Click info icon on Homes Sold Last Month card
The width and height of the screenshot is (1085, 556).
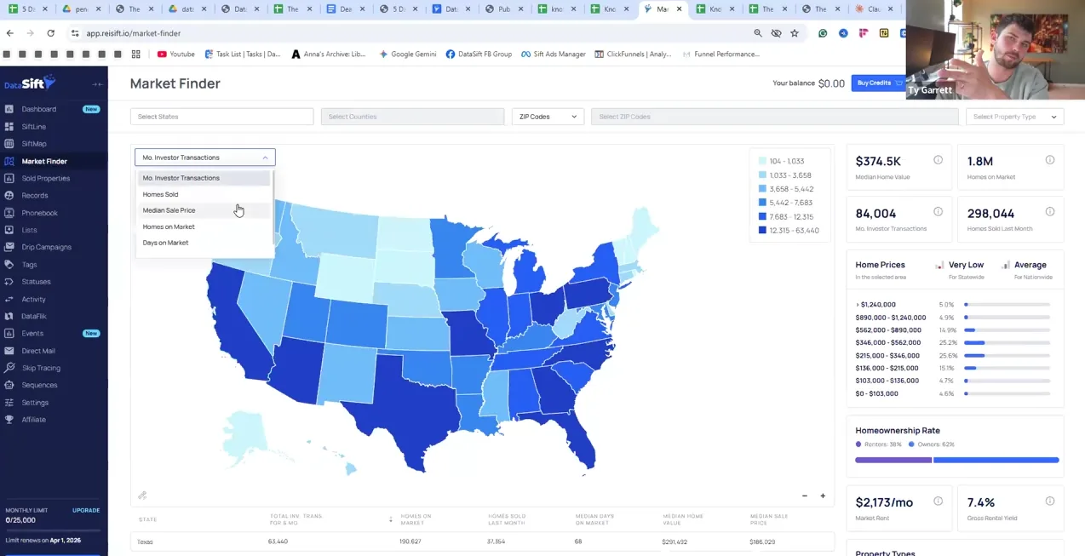[x=1050, y=212]
